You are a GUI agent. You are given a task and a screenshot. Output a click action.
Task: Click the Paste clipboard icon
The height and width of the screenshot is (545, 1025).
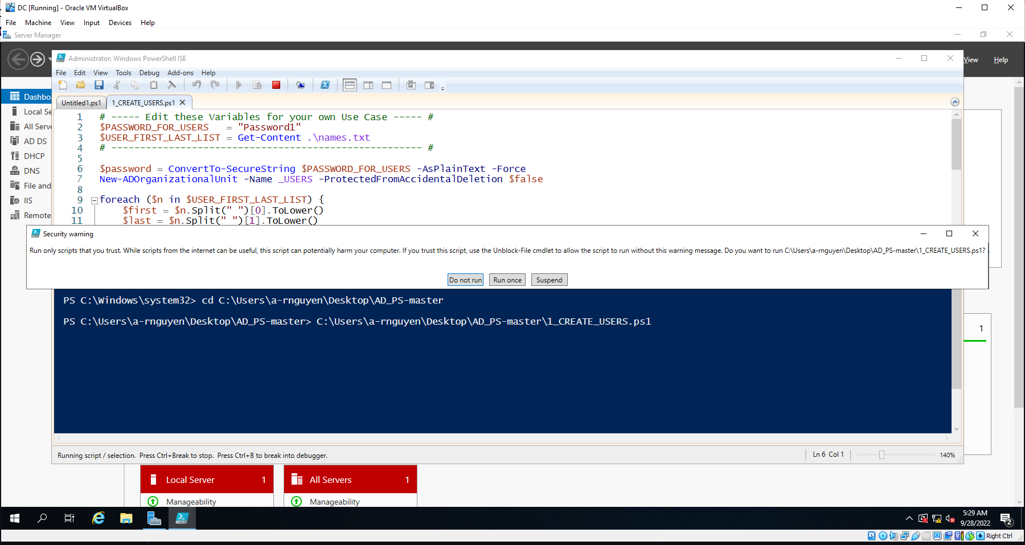[154, 85]
